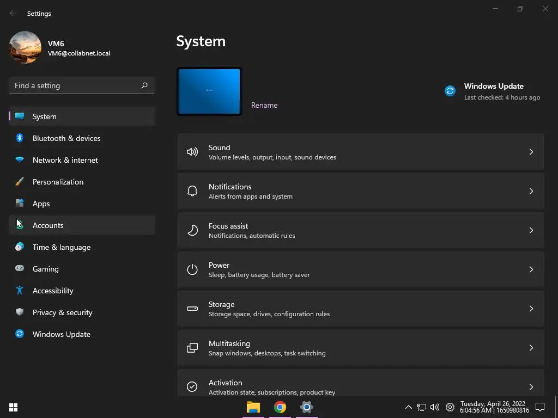The image size is (558, 418).
Task: Click the Accessibility figure icon
Action: [x=20, y=291]
